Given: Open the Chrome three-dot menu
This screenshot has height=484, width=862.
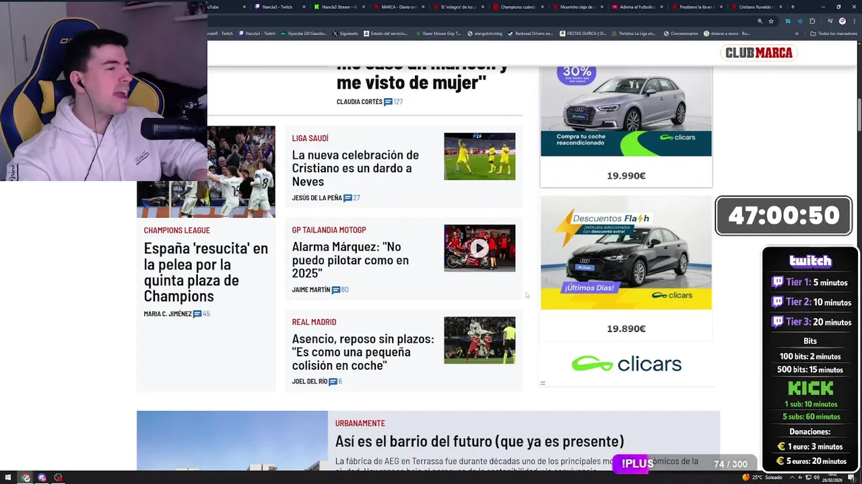Looking at the screenshot, I should pyautogui.click(x=854, y=21).
